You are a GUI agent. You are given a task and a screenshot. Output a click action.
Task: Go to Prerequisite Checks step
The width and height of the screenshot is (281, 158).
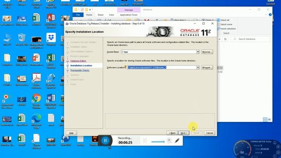[x=80, y=70]
